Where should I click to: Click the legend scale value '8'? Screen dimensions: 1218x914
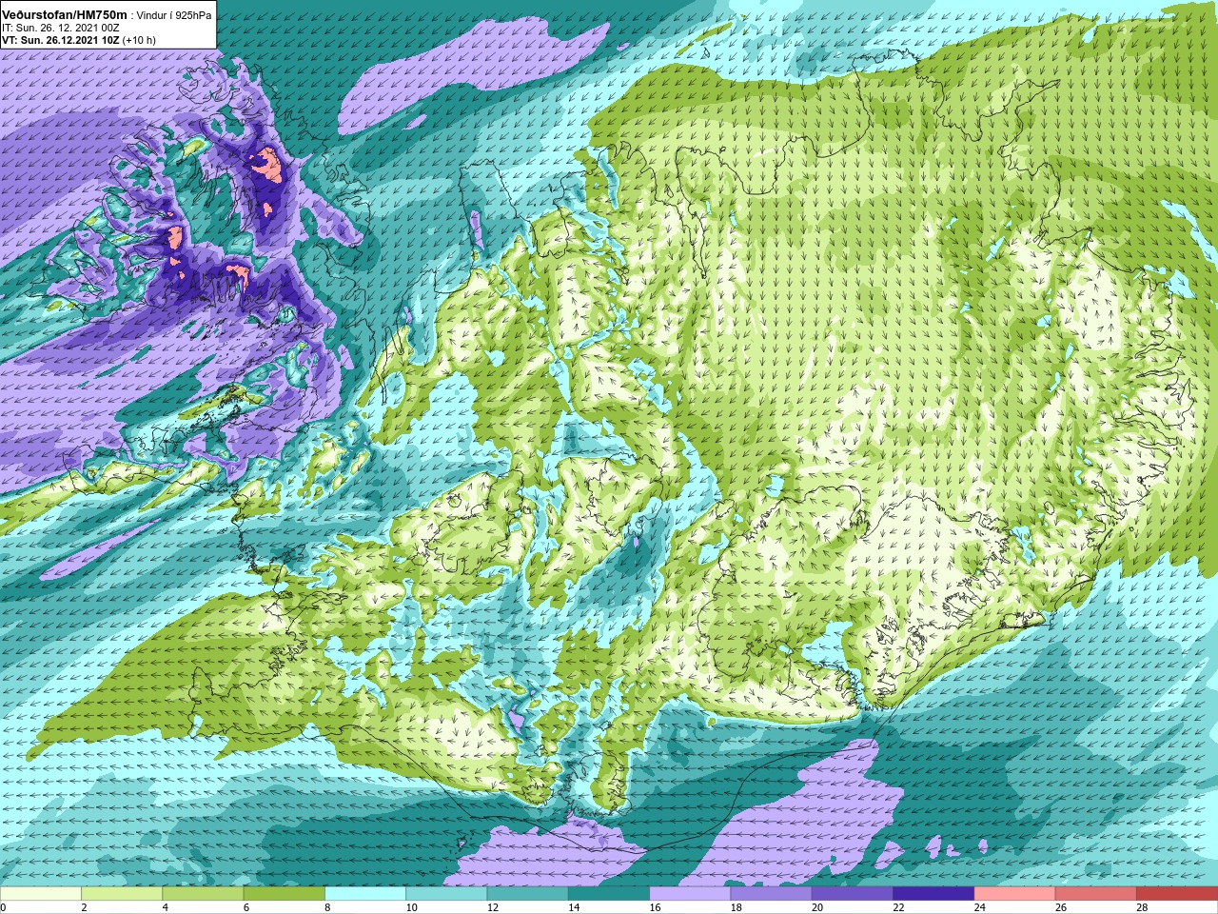tap(328, 907)
